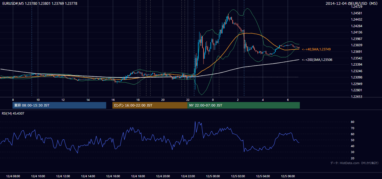The width and height of the screenshot is (382, 179).
Task: Click the 12/4 22:00 time label
Action: click(x=188, y=176)
